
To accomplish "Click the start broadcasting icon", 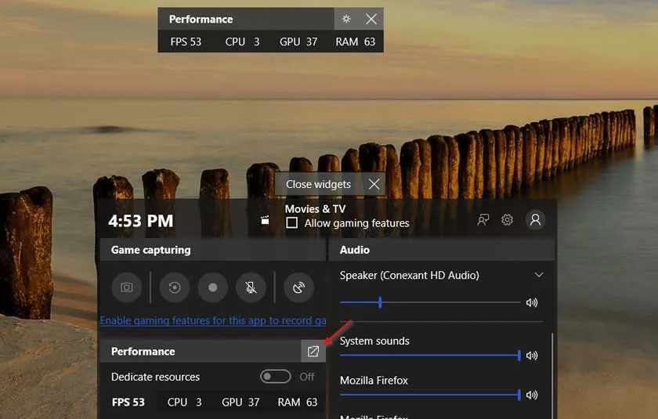I will [298, 287].
